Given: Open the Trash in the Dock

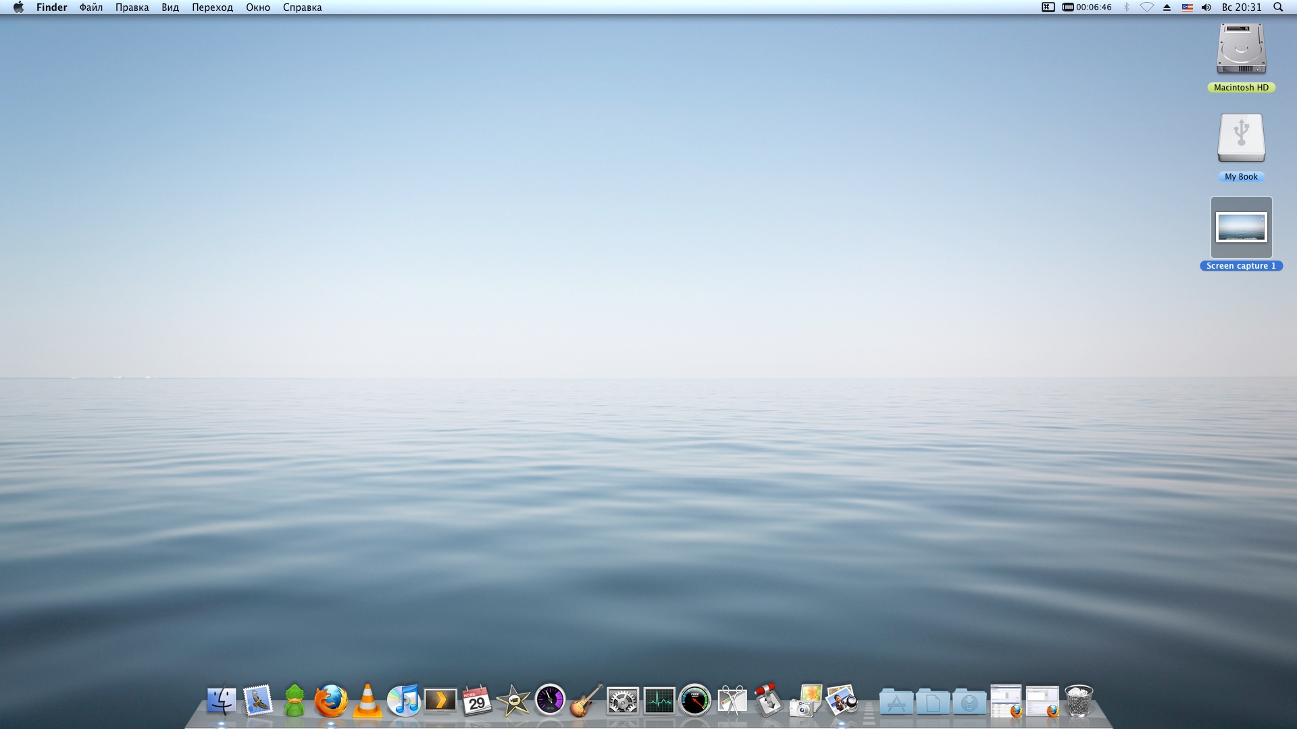Looking at the screenshot, I should coord(1079,701).
